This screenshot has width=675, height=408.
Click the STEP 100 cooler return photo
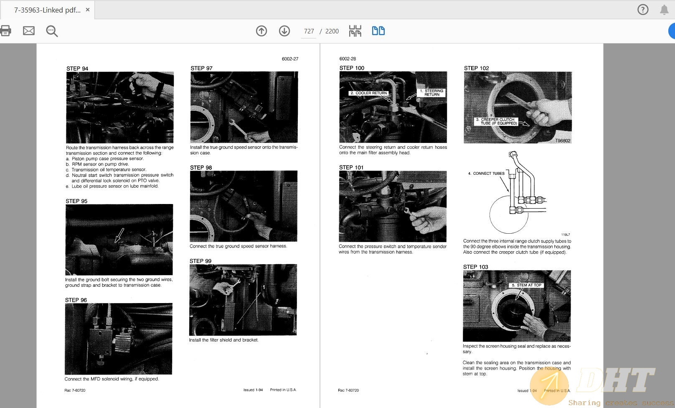(x=393, y=107)
